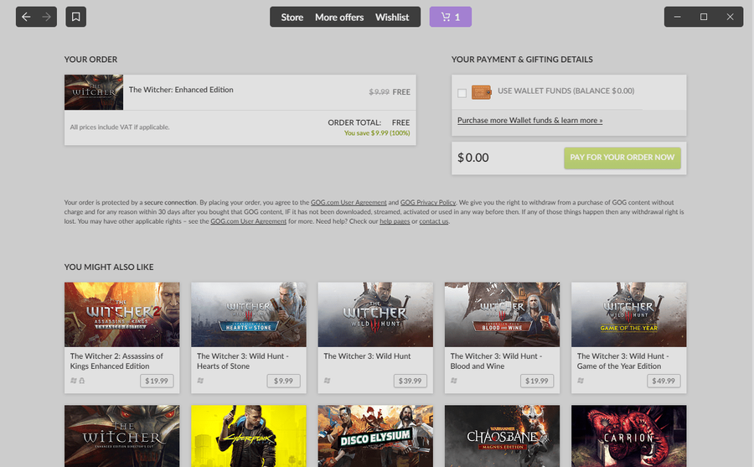
Task: Open the Blood and Wine game thumbnail
Action: tap(502, 314)
